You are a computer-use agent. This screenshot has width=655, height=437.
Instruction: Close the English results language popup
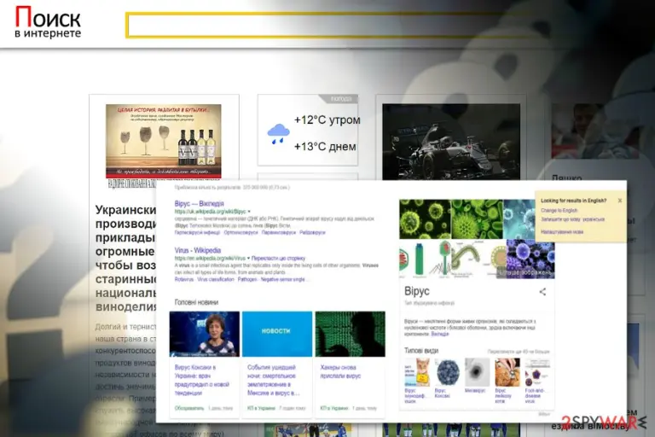[620, 201]
